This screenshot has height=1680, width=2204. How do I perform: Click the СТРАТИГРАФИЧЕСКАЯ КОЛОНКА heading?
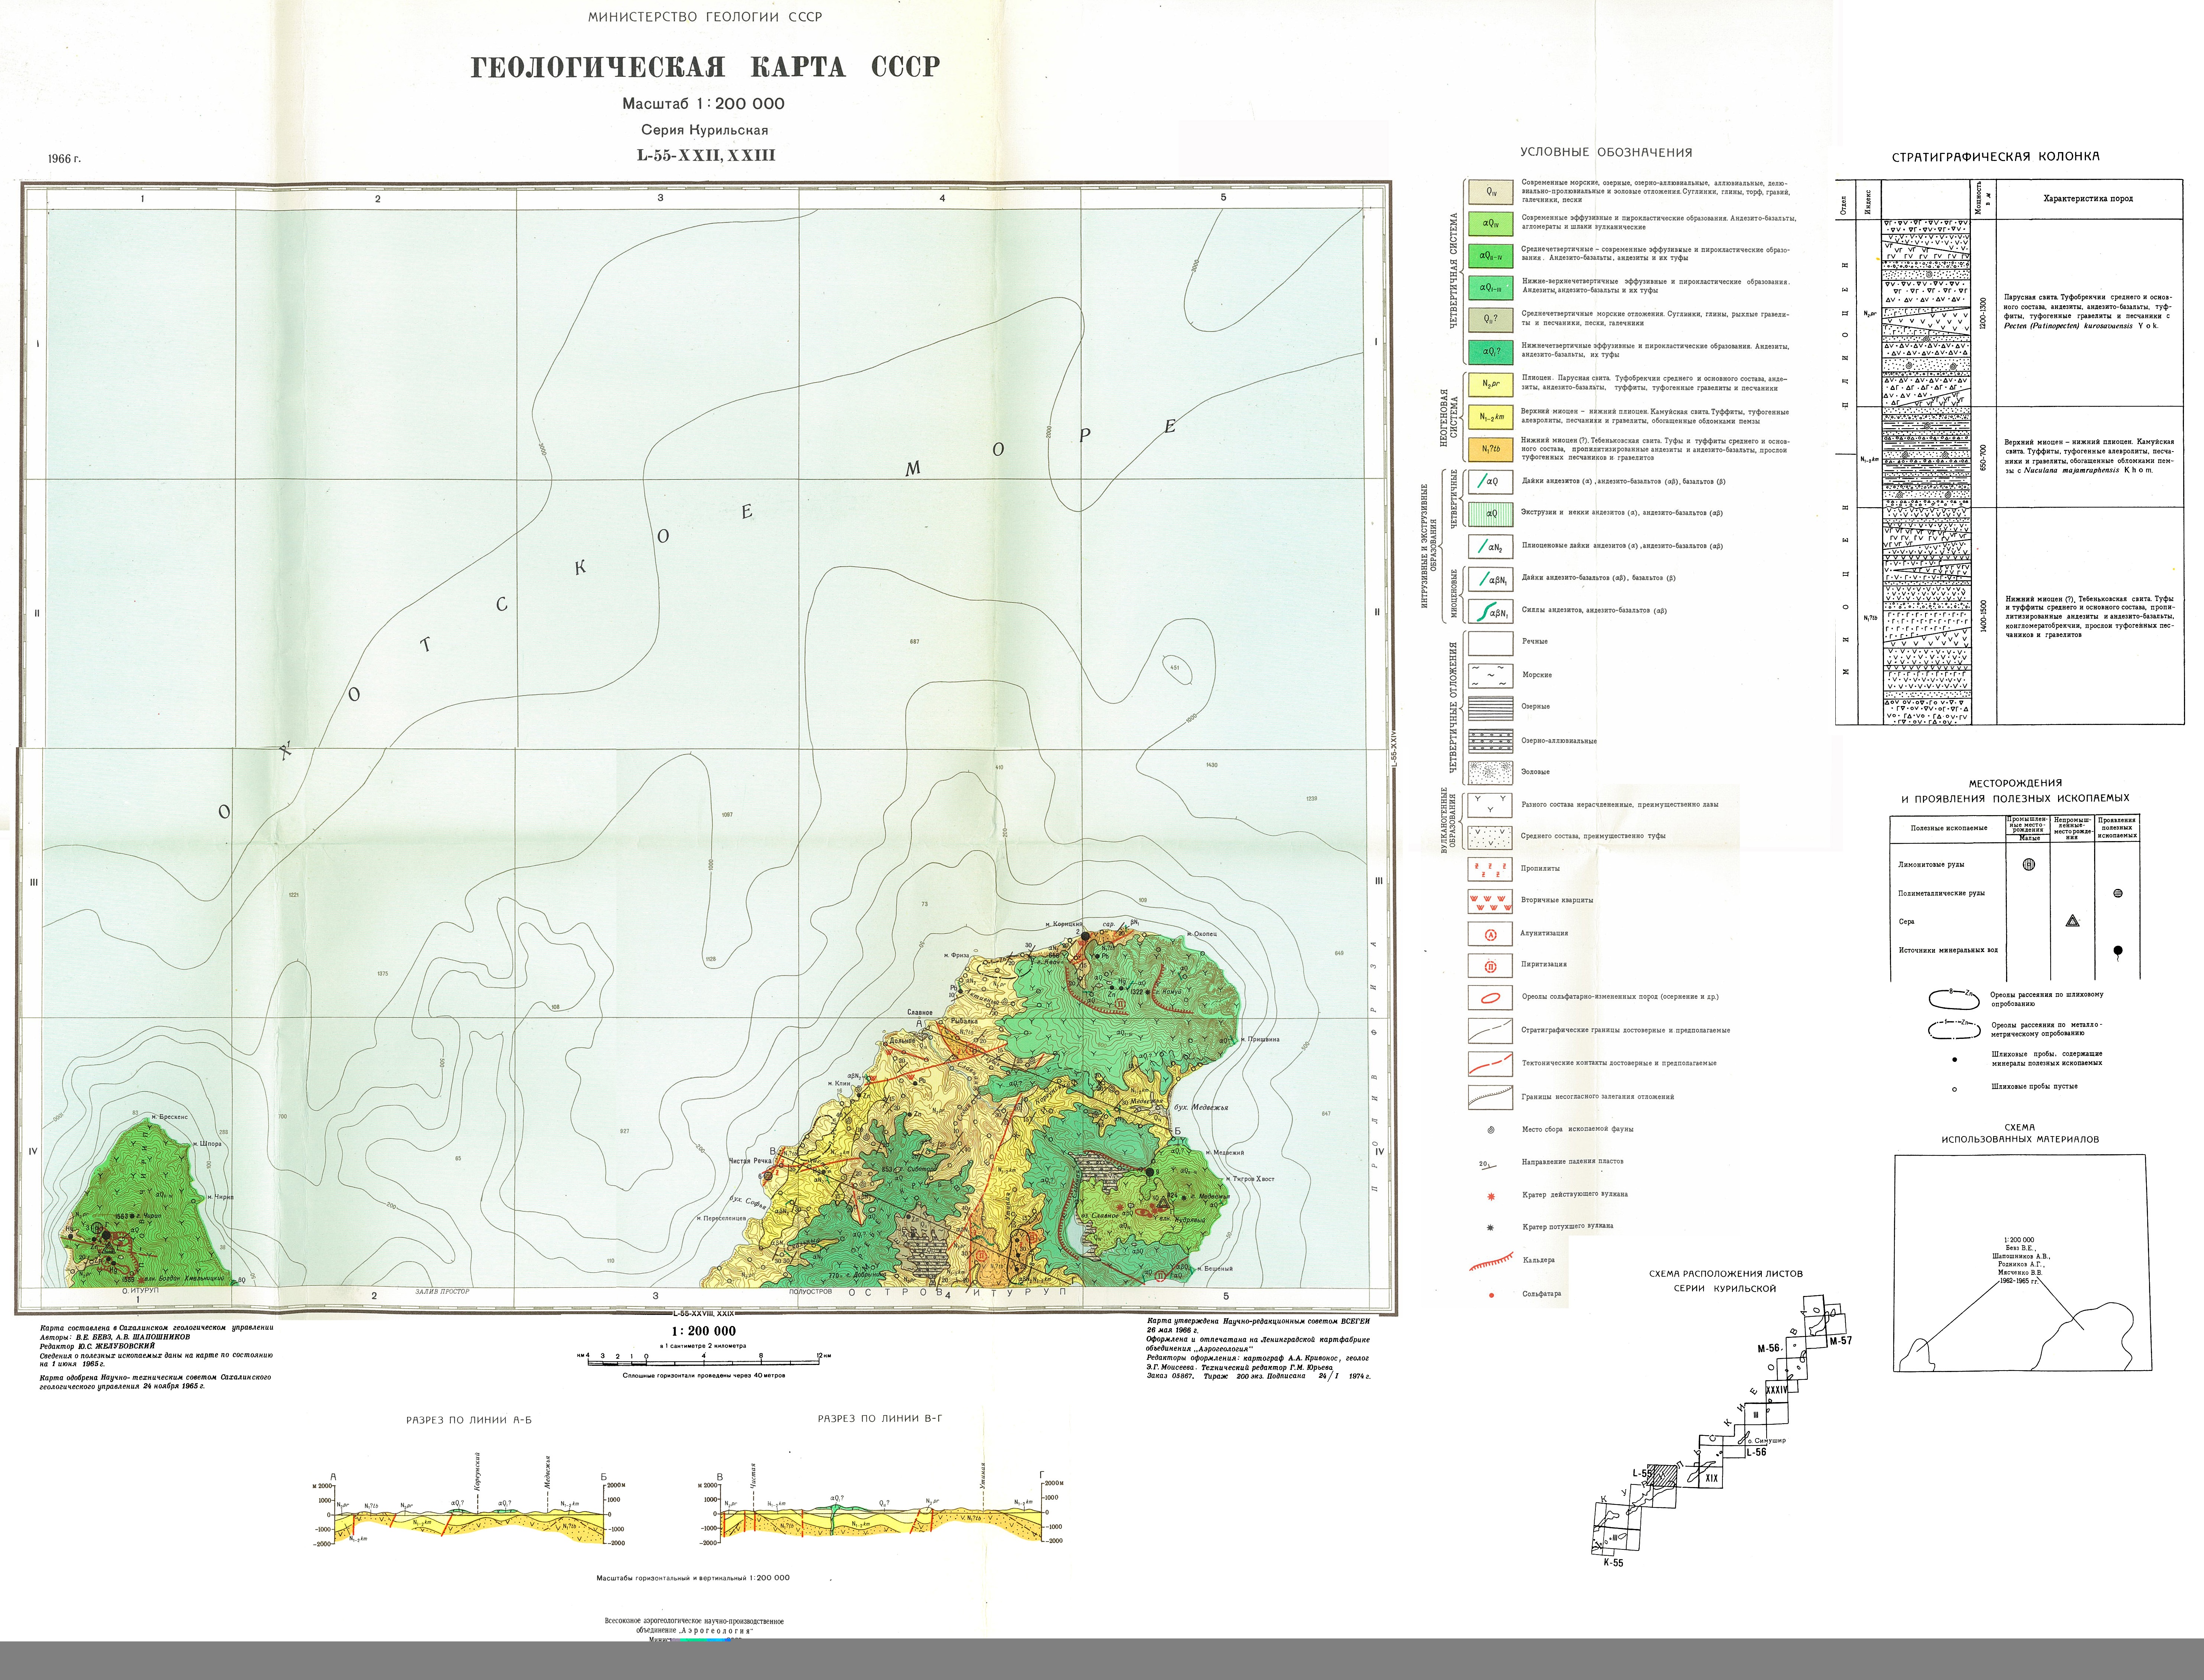click(1996, 157)
